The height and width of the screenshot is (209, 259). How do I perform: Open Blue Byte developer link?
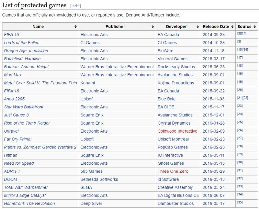click(x=166, y=99)
